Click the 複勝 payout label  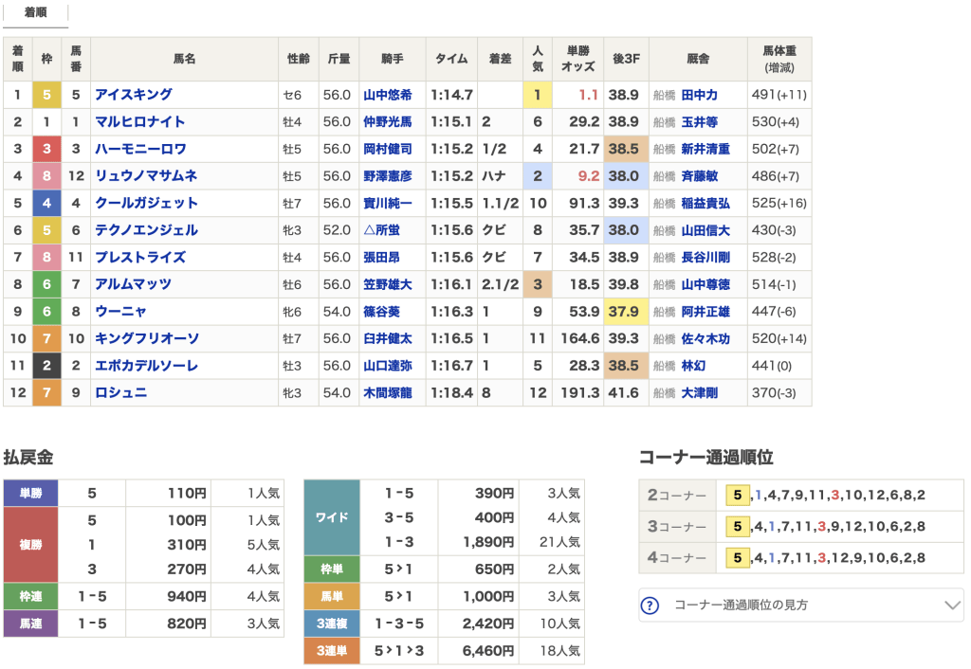(x=30, y=545)
